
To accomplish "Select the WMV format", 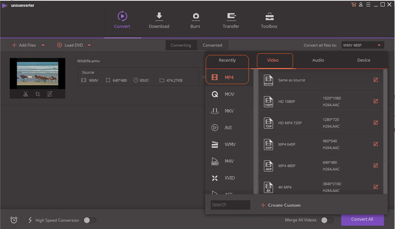I will [229, 144].
